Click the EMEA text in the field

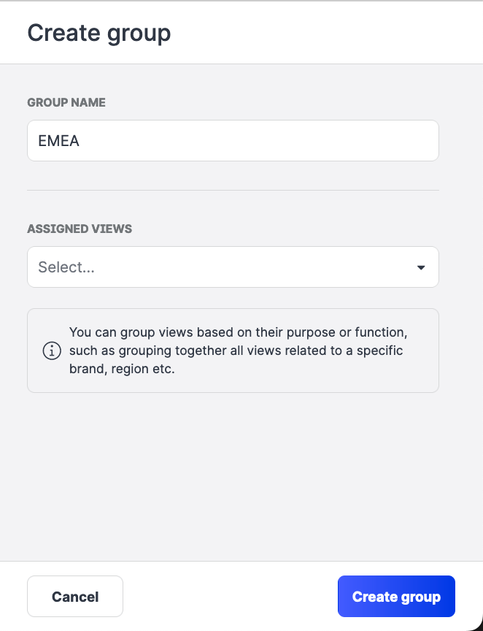59,141
